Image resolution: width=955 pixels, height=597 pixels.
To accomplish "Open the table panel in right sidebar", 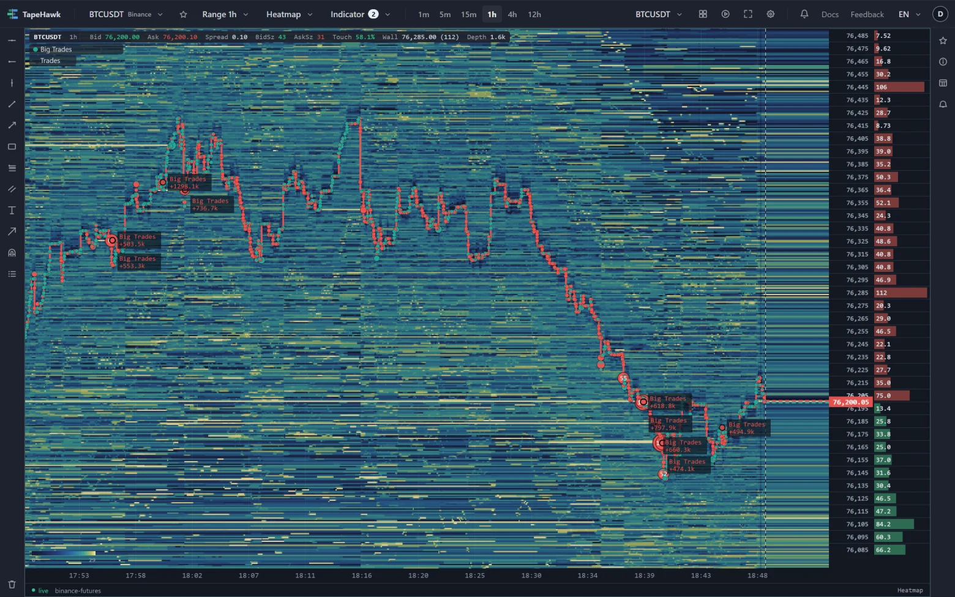I will click(943, 83).
